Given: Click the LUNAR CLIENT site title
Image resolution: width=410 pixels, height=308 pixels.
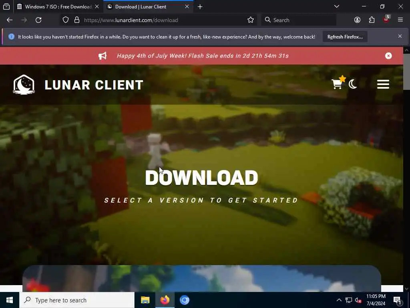Looking at the screenshot, I should click(94, 85).
